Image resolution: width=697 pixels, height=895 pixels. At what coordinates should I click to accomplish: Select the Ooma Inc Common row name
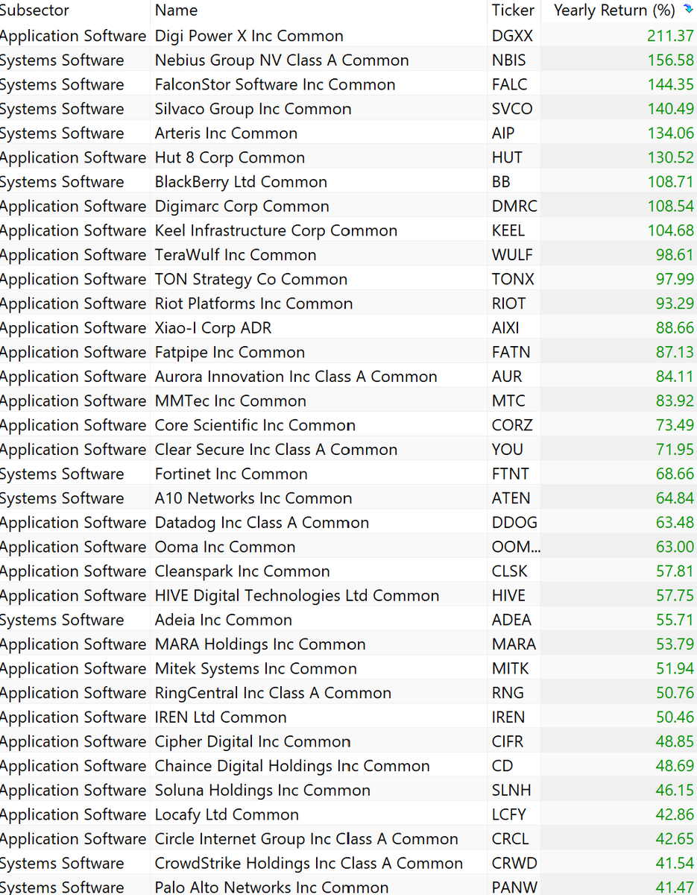click(225, 547)
